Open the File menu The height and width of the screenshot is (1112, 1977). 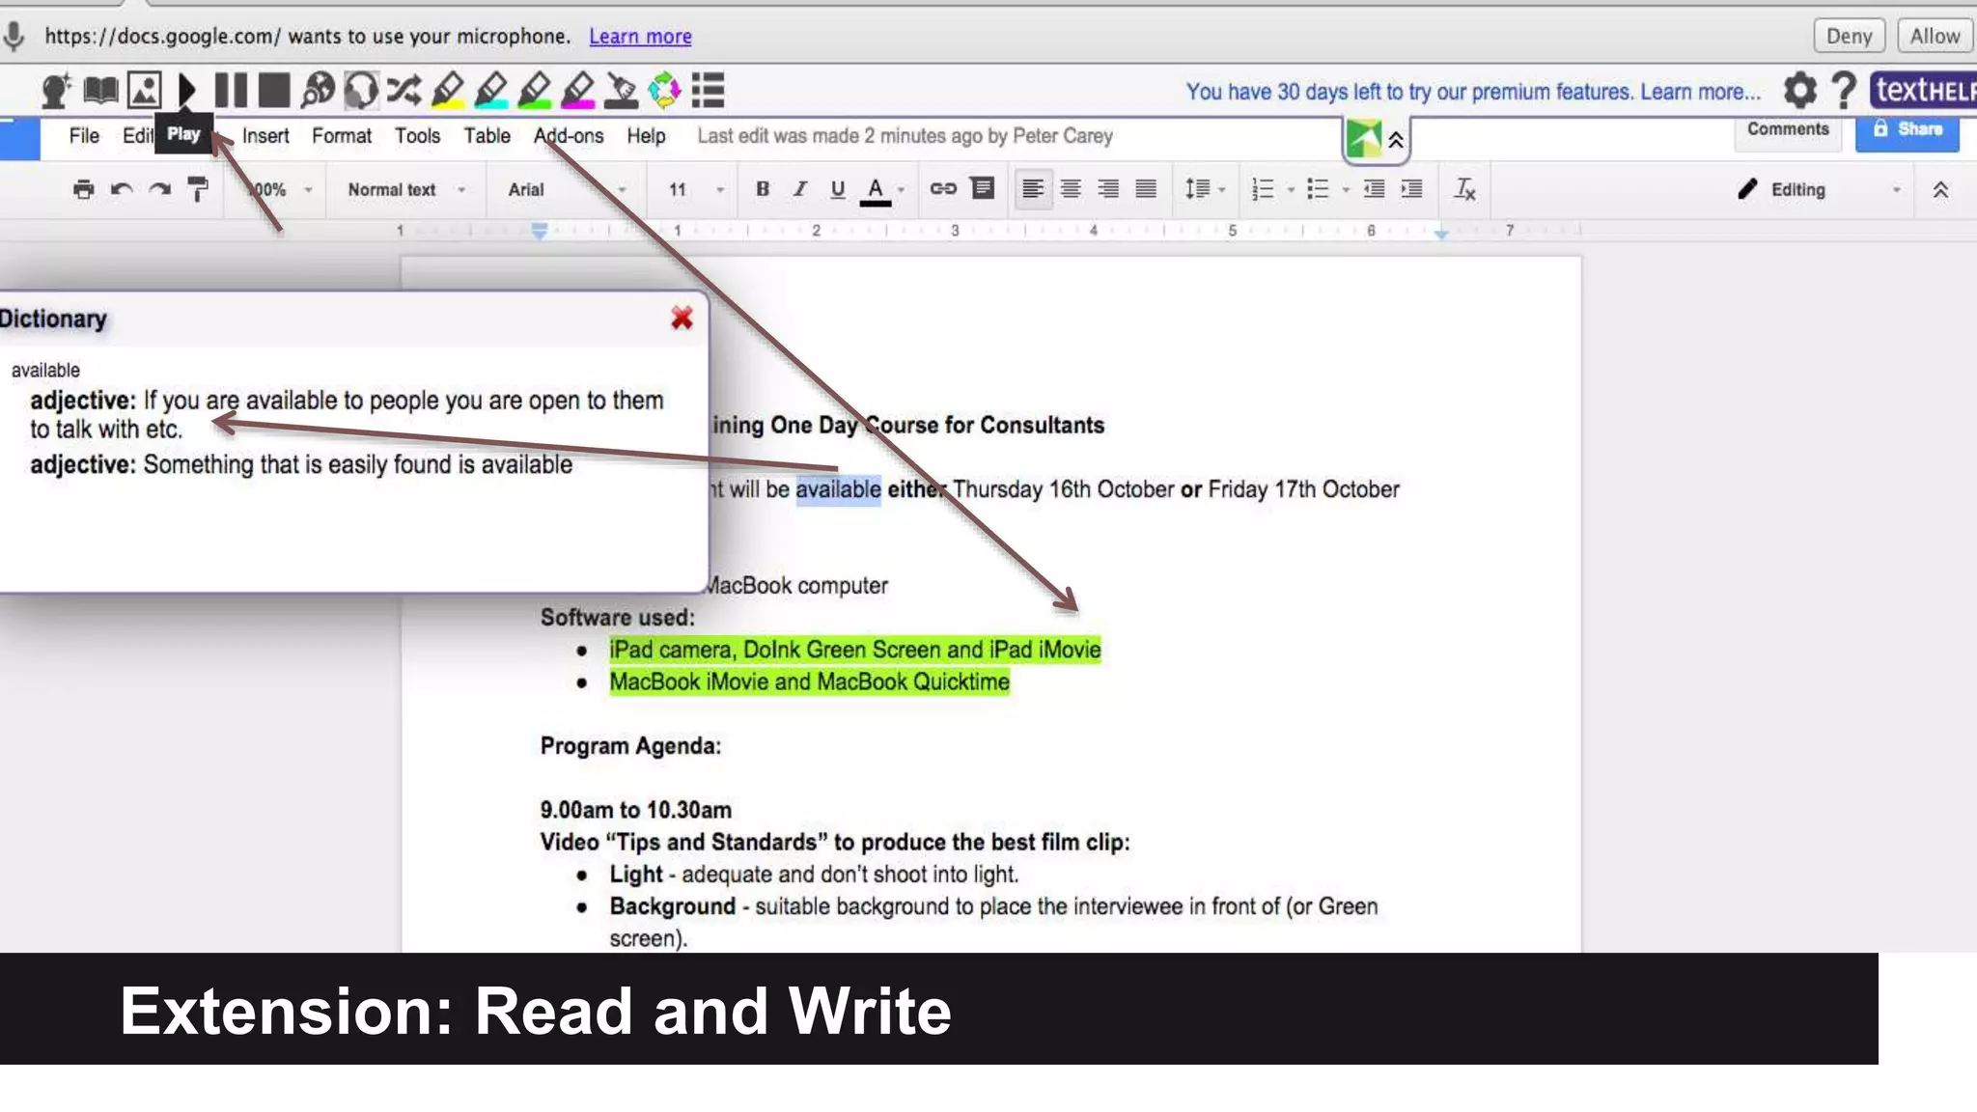84,136
